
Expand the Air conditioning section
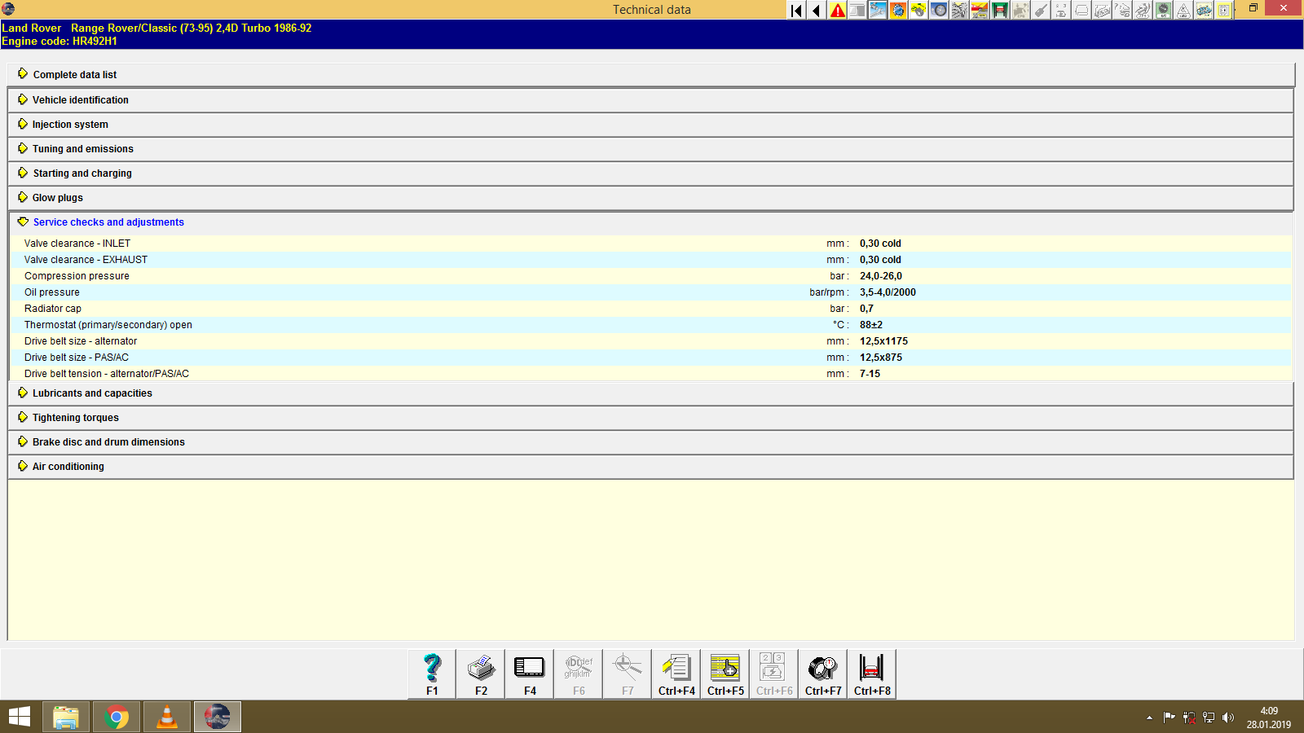pyautogui.click(x=68, y=466)
